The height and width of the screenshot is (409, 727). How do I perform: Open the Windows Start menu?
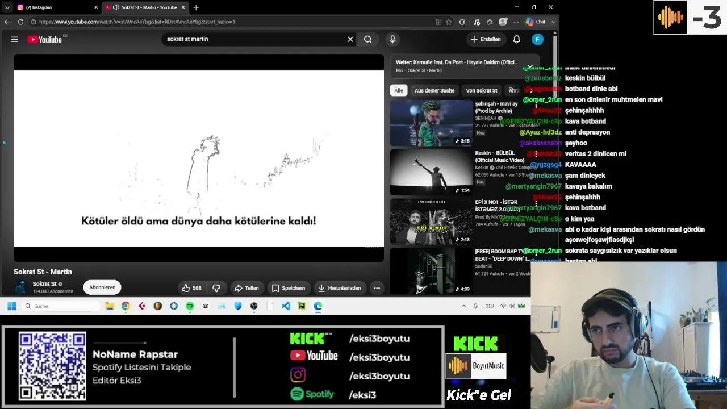click(x=11, y=306)
